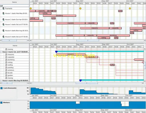Click the Name column header in lower panel
This screenshot has width=146, height=113.
pyautogui.click(x=15, y=45)
